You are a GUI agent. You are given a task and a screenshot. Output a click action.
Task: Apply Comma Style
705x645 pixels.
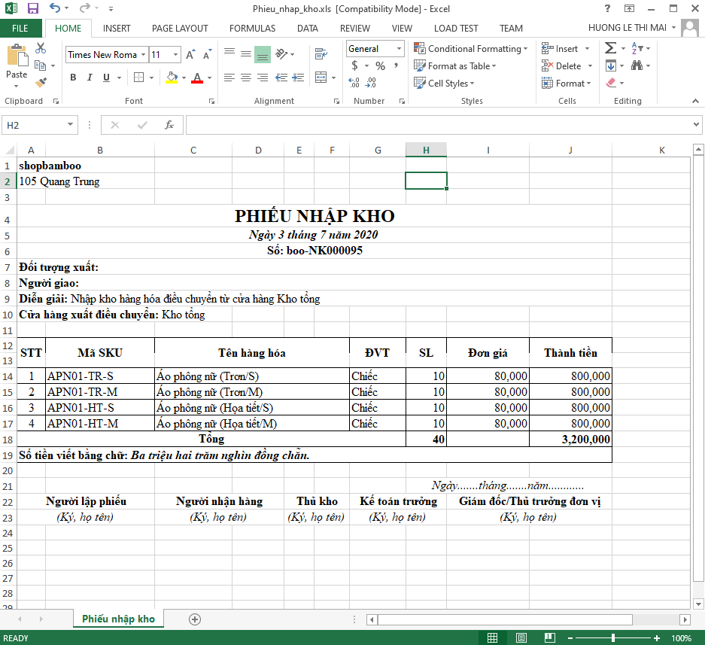point(396,65)
